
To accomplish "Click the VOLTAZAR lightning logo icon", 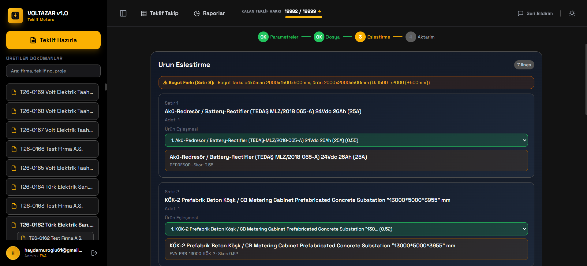I will click(15, 16).
